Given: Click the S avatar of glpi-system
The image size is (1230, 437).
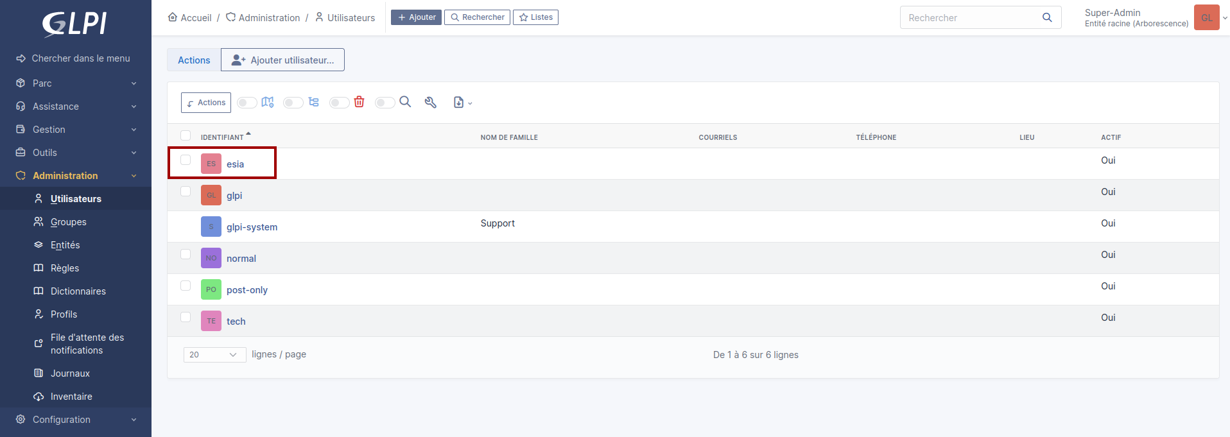Looking at the screenshot, I should click(211, 227).
